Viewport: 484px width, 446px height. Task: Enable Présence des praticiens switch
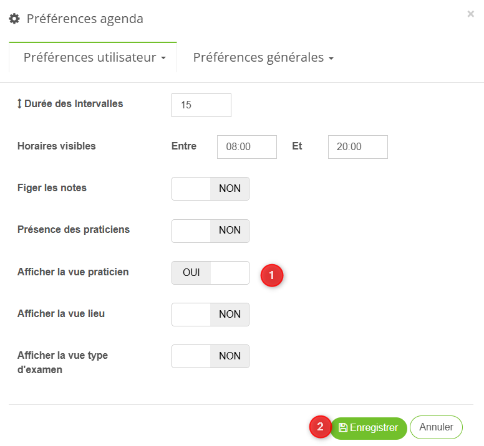tap(210, 230)
